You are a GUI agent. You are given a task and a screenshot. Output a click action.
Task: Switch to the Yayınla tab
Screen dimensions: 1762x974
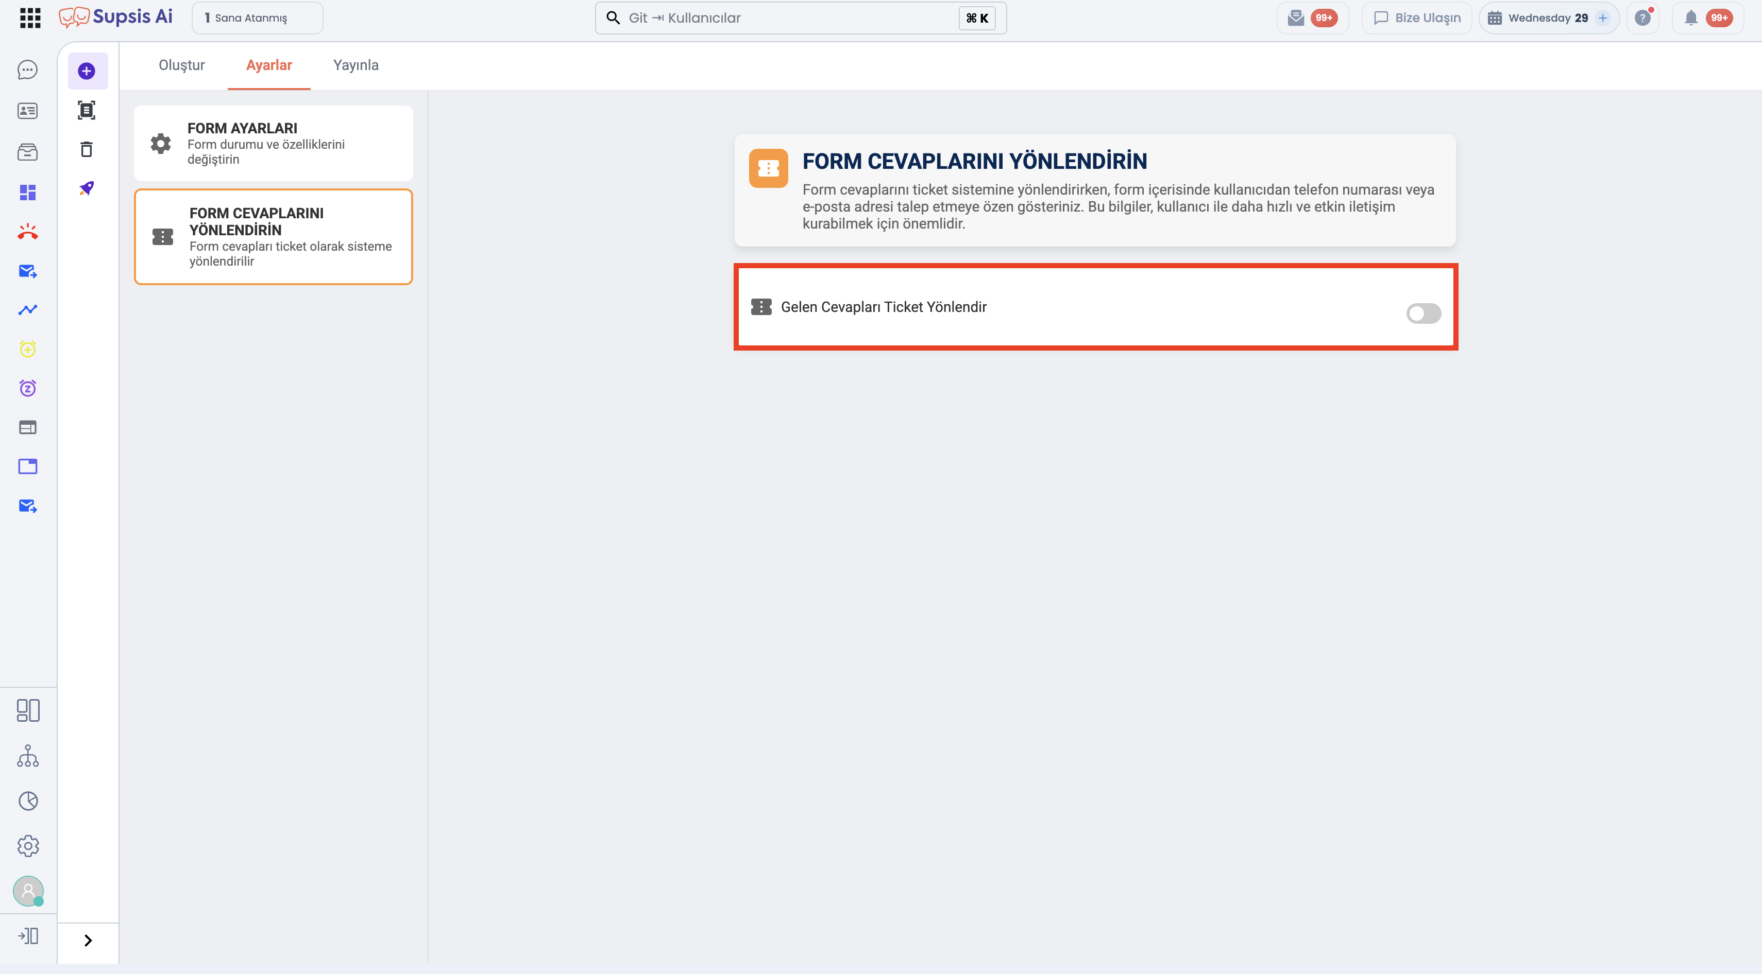355,65
